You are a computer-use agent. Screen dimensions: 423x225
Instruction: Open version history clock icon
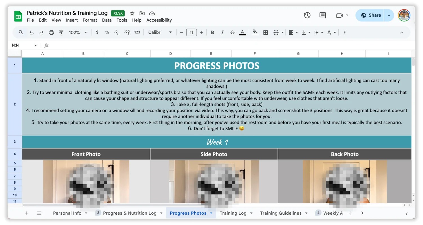pos(307,15)
